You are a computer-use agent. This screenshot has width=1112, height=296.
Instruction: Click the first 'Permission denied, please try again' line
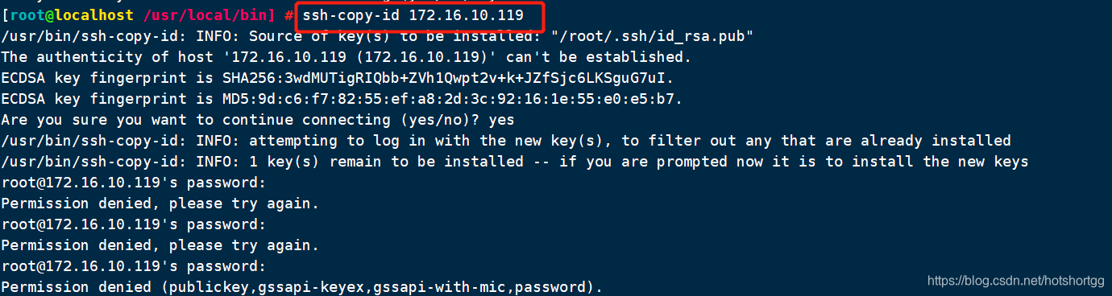[x=160, y=203]
